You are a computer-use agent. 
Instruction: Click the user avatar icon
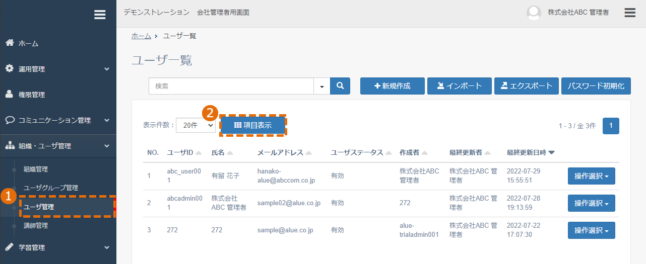(x=534, y=13)
